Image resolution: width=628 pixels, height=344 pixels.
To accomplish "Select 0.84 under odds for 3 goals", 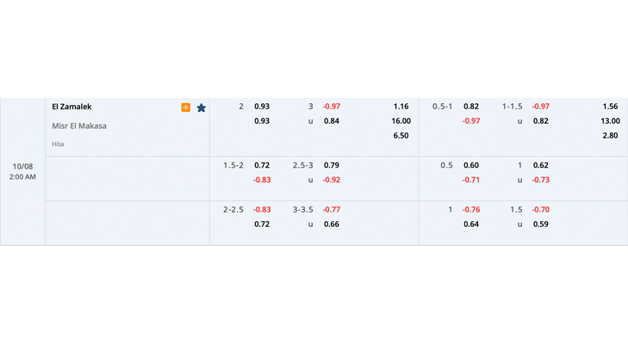I will [332, 120].
